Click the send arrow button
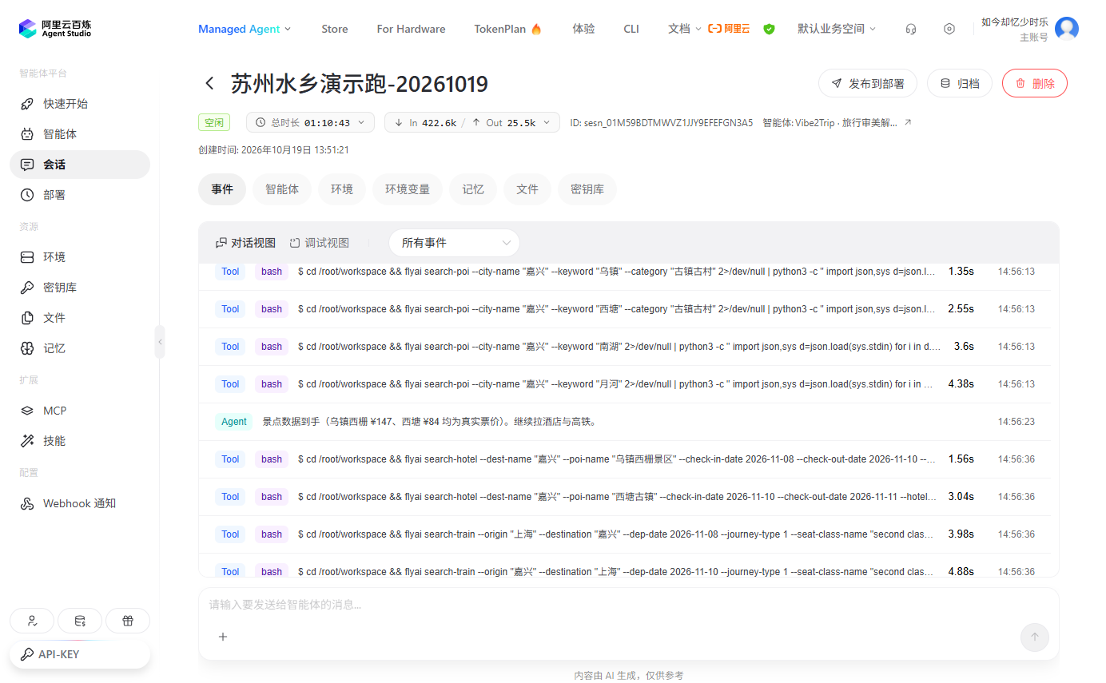This screenshot has width=1106, height=683. click(x=1035, y=637)
